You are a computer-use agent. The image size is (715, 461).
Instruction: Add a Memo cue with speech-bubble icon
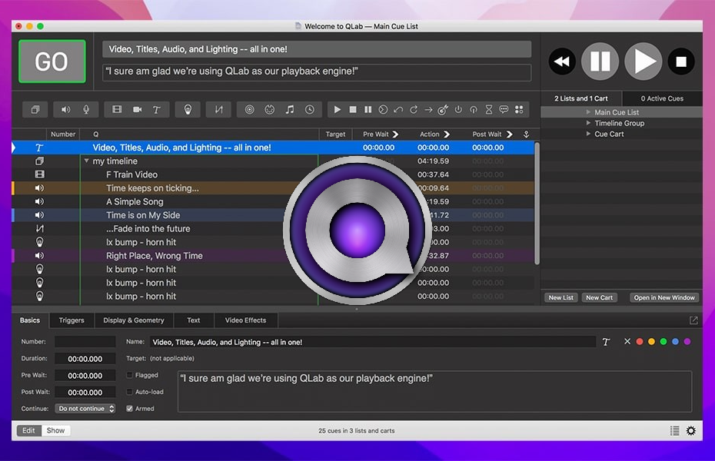[504, 110]
